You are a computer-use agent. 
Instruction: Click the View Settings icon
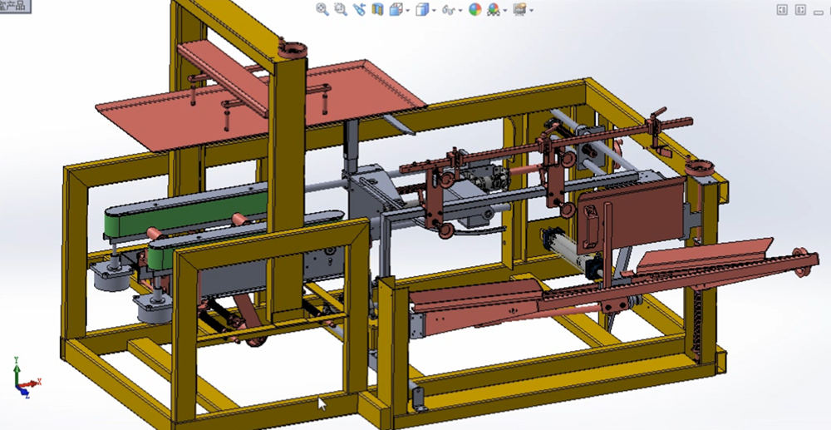519,10
